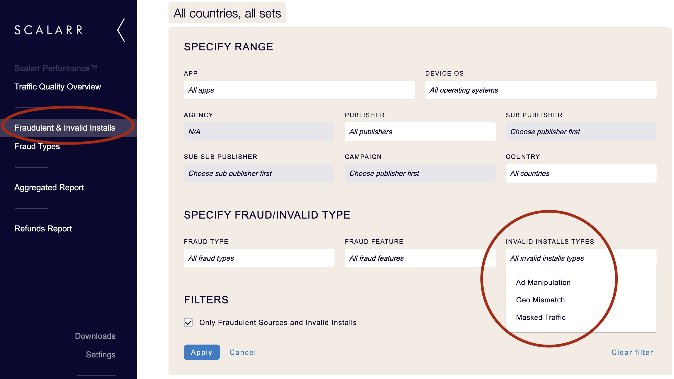Click Clear filter link
The width and height of the screenshot is (674, 379).
click(632, 353)
